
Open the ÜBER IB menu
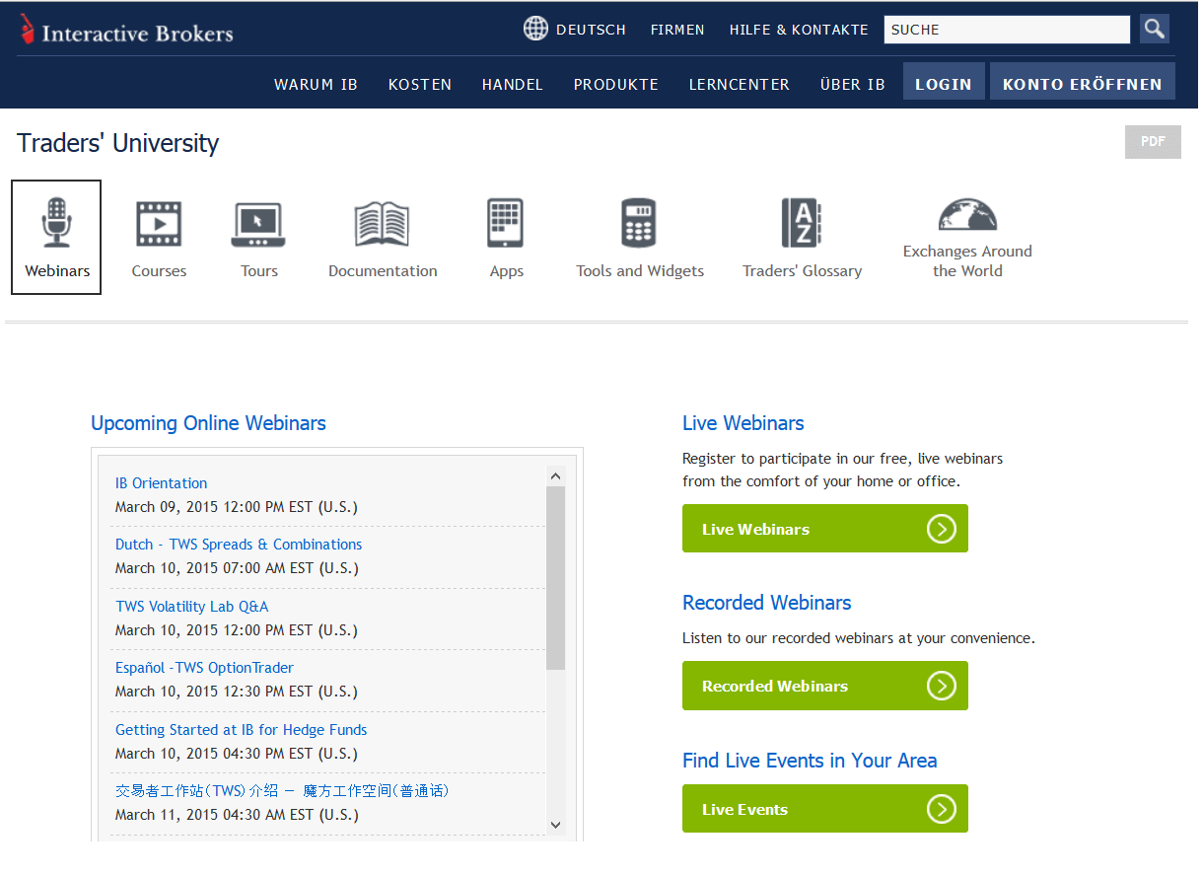(x=853, y=85)
